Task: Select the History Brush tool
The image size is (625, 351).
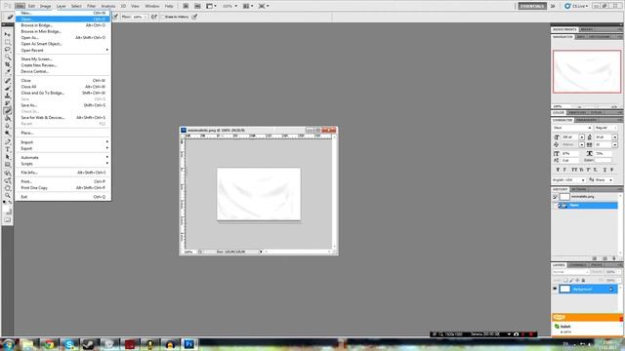Action: click(8, 103)
